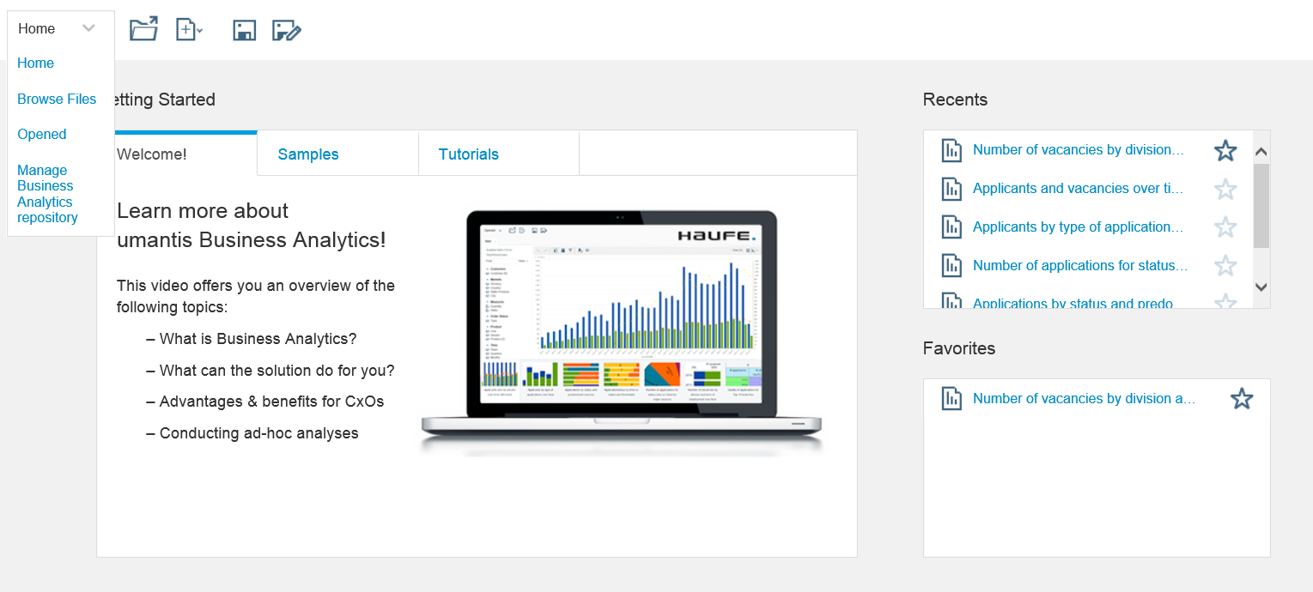Click the Save disk icon
This screenshot has width=1313, height=592.
(245, 31)
